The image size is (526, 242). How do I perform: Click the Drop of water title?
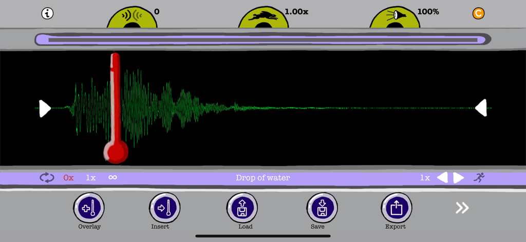point(262,178)
